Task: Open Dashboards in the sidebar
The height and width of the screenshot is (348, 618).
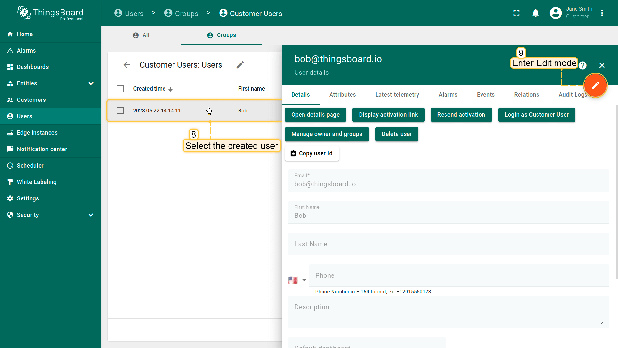Action: pyautogui.click(x=33, y=67)
